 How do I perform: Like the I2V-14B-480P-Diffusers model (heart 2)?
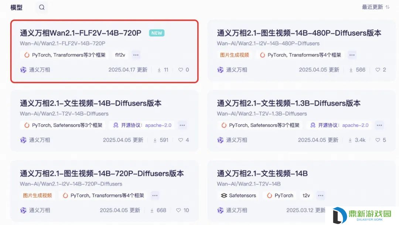pos(378,70)
